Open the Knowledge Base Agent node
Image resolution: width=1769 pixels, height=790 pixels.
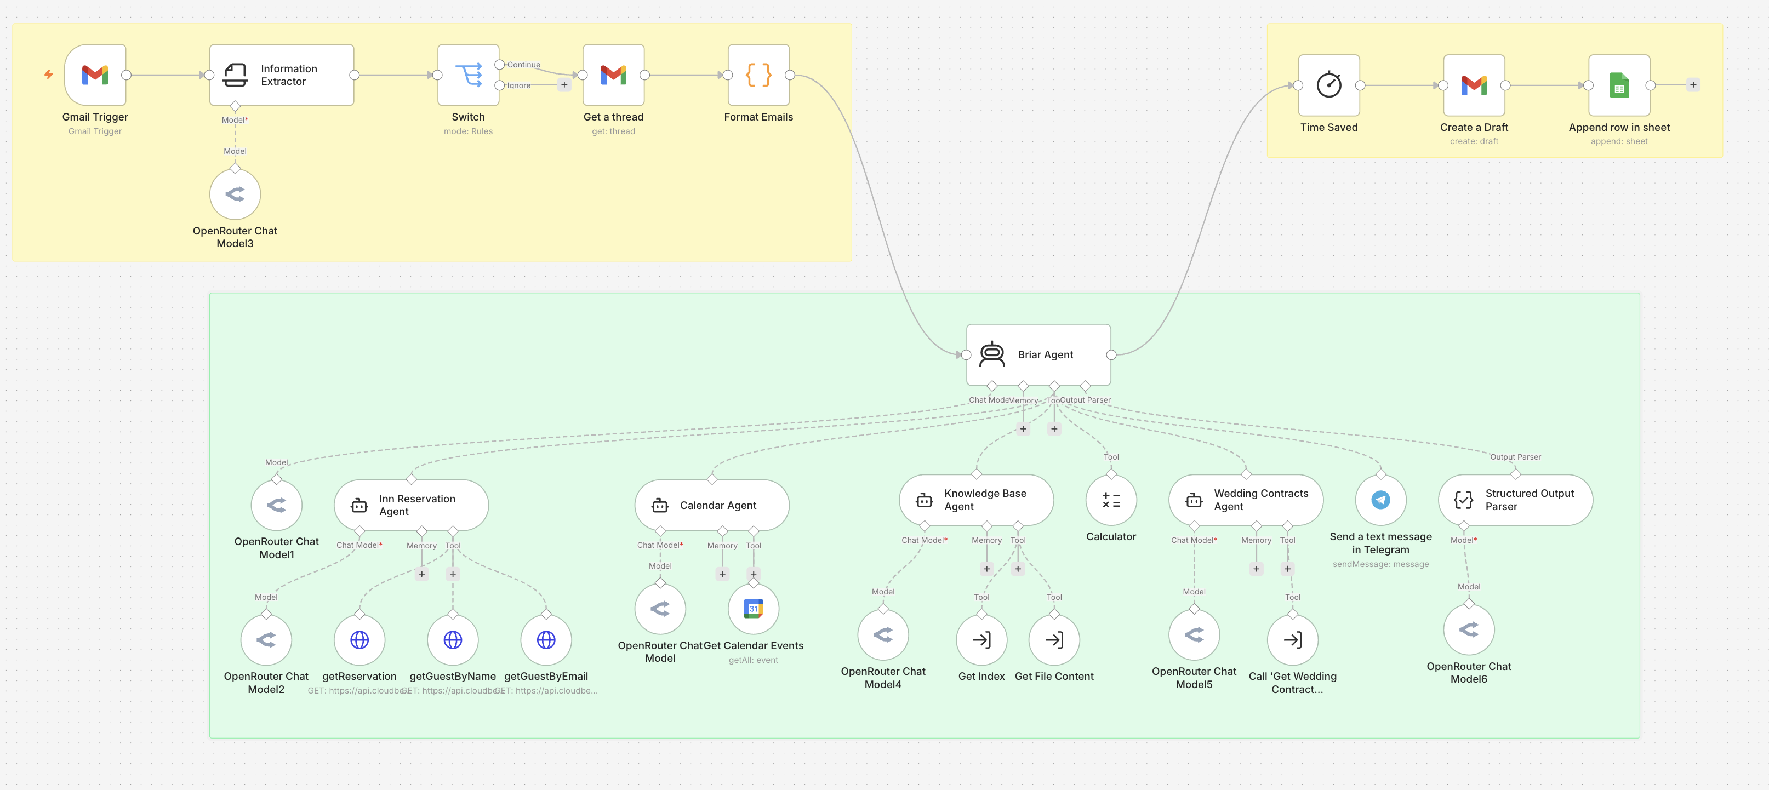click(x=977, y=500)
